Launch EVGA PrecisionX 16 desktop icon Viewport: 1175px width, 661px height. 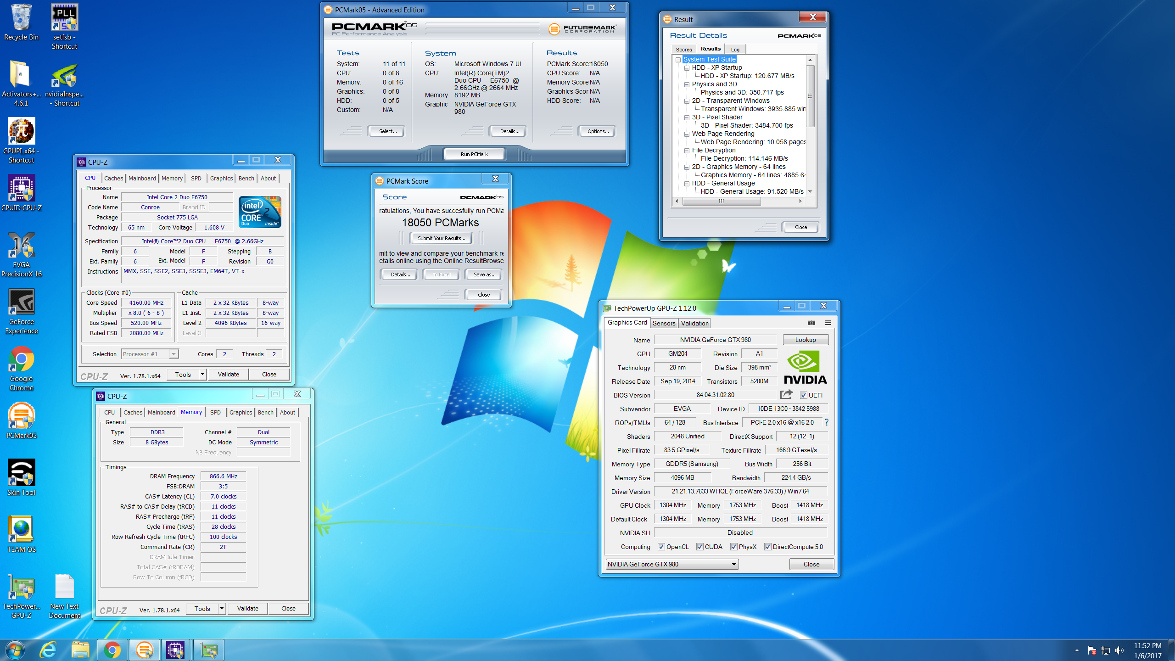[21, 254]
